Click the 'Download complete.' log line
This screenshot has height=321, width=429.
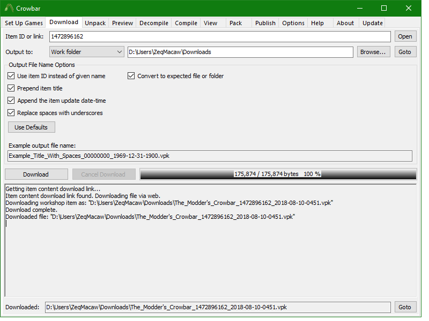pyautogui.click(x=31, y=210)
